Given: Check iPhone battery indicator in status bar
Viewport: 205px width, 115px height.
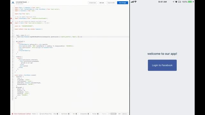Looking at the screenshot, I should pos(190,2).
